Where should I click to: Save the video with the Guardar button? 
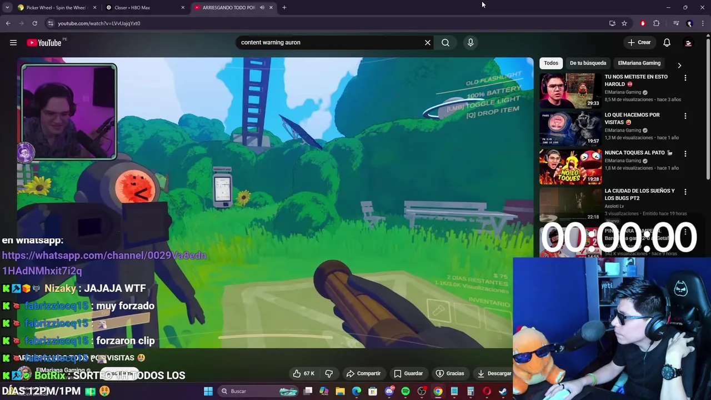[408, 373]
